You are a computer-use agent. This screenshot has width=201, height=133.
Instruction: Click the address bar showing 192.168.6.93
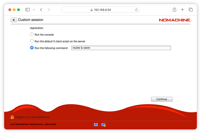click(x=100, y=10)
